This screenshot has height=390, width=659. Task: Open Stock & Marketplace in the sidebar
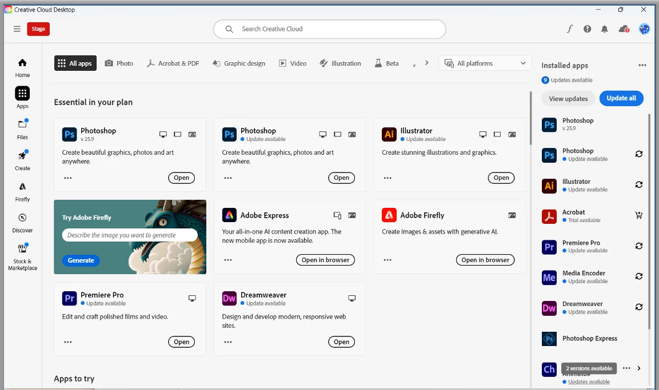click(22, 256)
